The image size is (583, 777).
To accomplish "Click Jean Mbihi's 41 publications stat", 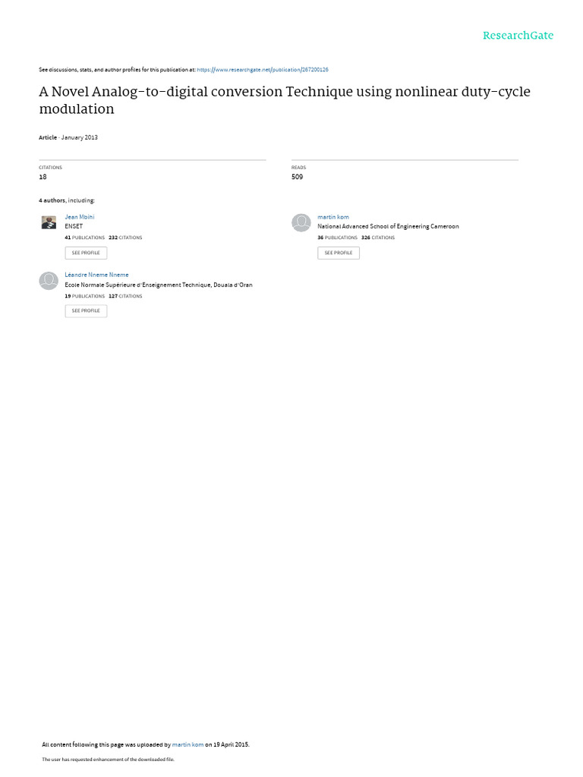I will click(85, 238).
